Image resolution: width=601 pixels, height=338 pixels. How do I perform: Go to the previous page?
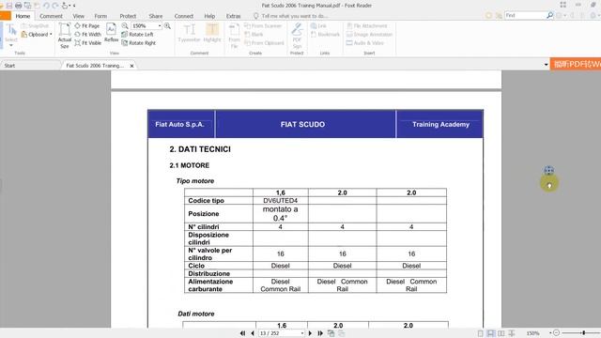tap(253, 333)
